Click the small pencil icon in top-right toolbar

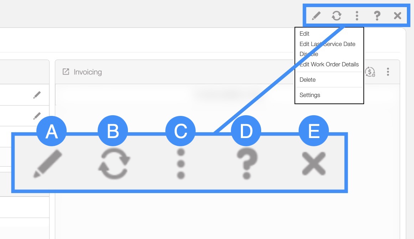point(316,16)
